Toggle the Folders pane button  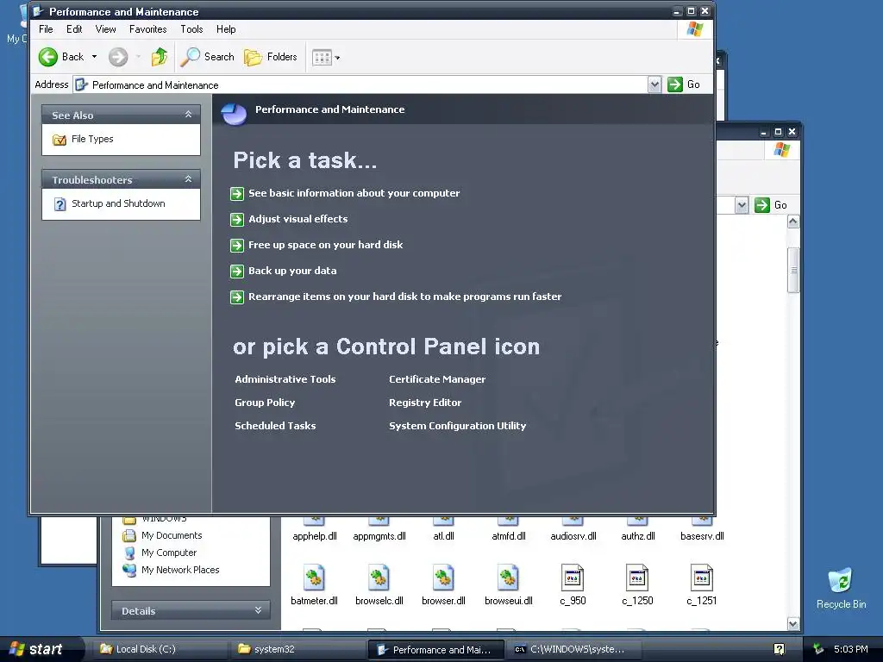(x=271, y=57)
